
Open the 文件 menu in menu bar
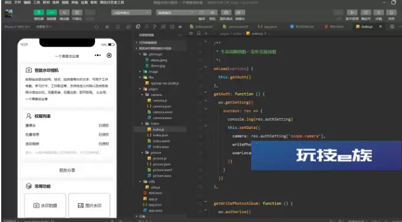[18, 2]
